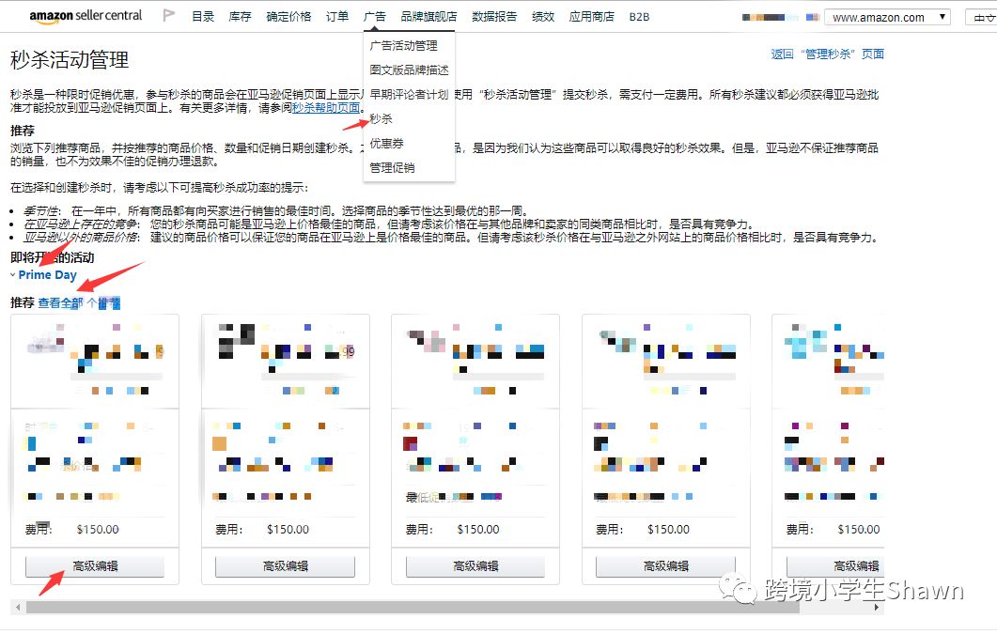Open the www.amazon.com marketplace dropdown

point(887,17)
